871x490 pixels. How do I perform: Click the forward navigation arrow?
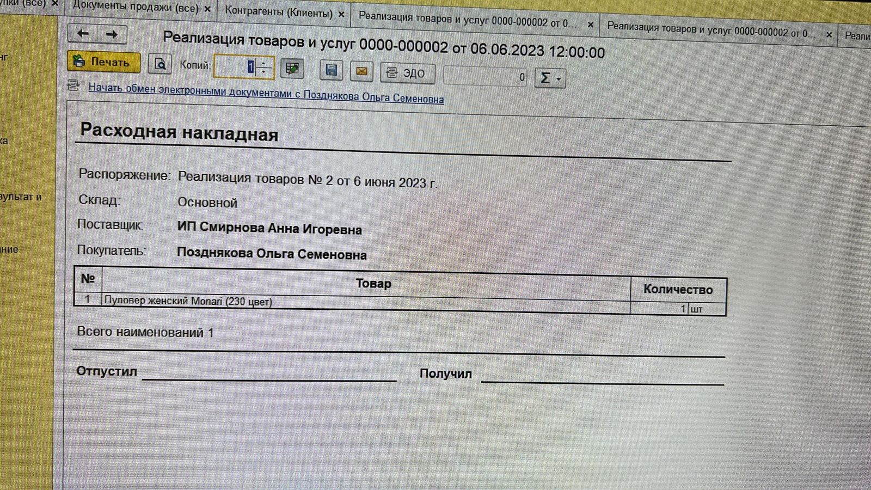[x=112, y=34]
